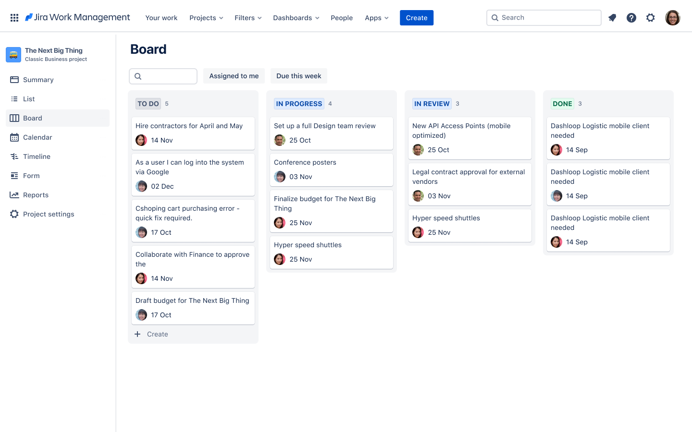The image size is (692, 432).
Task: Open the Atlassian app switcher grid
Action: (14, 17)
